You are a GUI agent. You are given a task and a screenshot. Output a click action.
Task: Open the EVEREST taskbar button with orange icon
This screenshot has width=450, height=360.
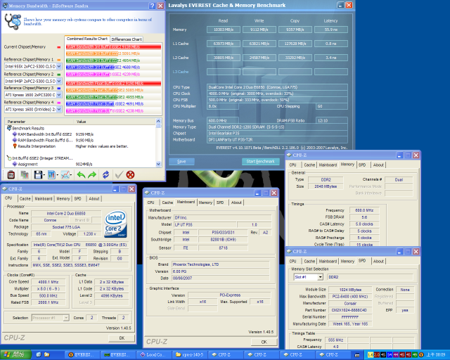tap(82, 355)
